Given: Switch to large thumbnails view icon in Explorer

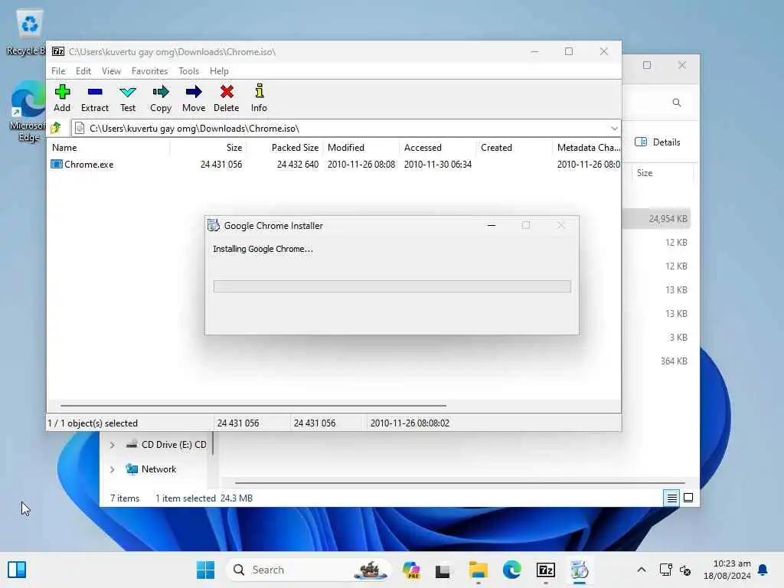Looking at the screenshot, I should coord(688,498).
